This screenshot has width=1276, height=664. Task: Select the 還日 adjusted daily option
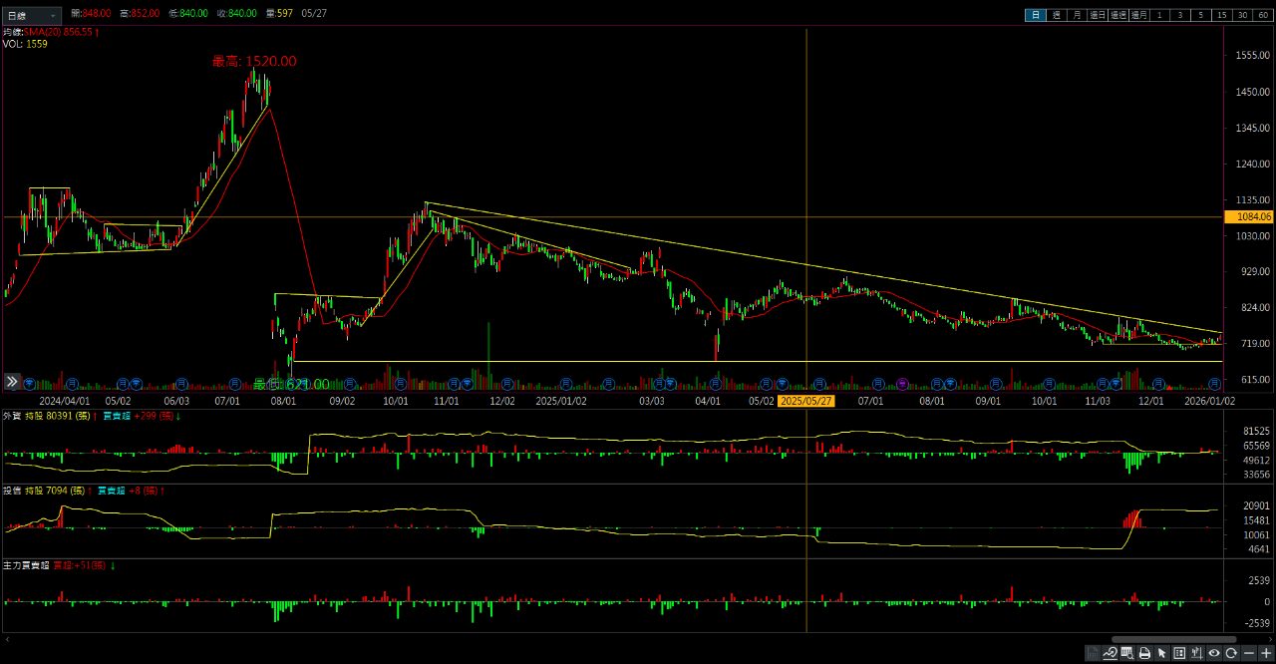click(1098, 15)
